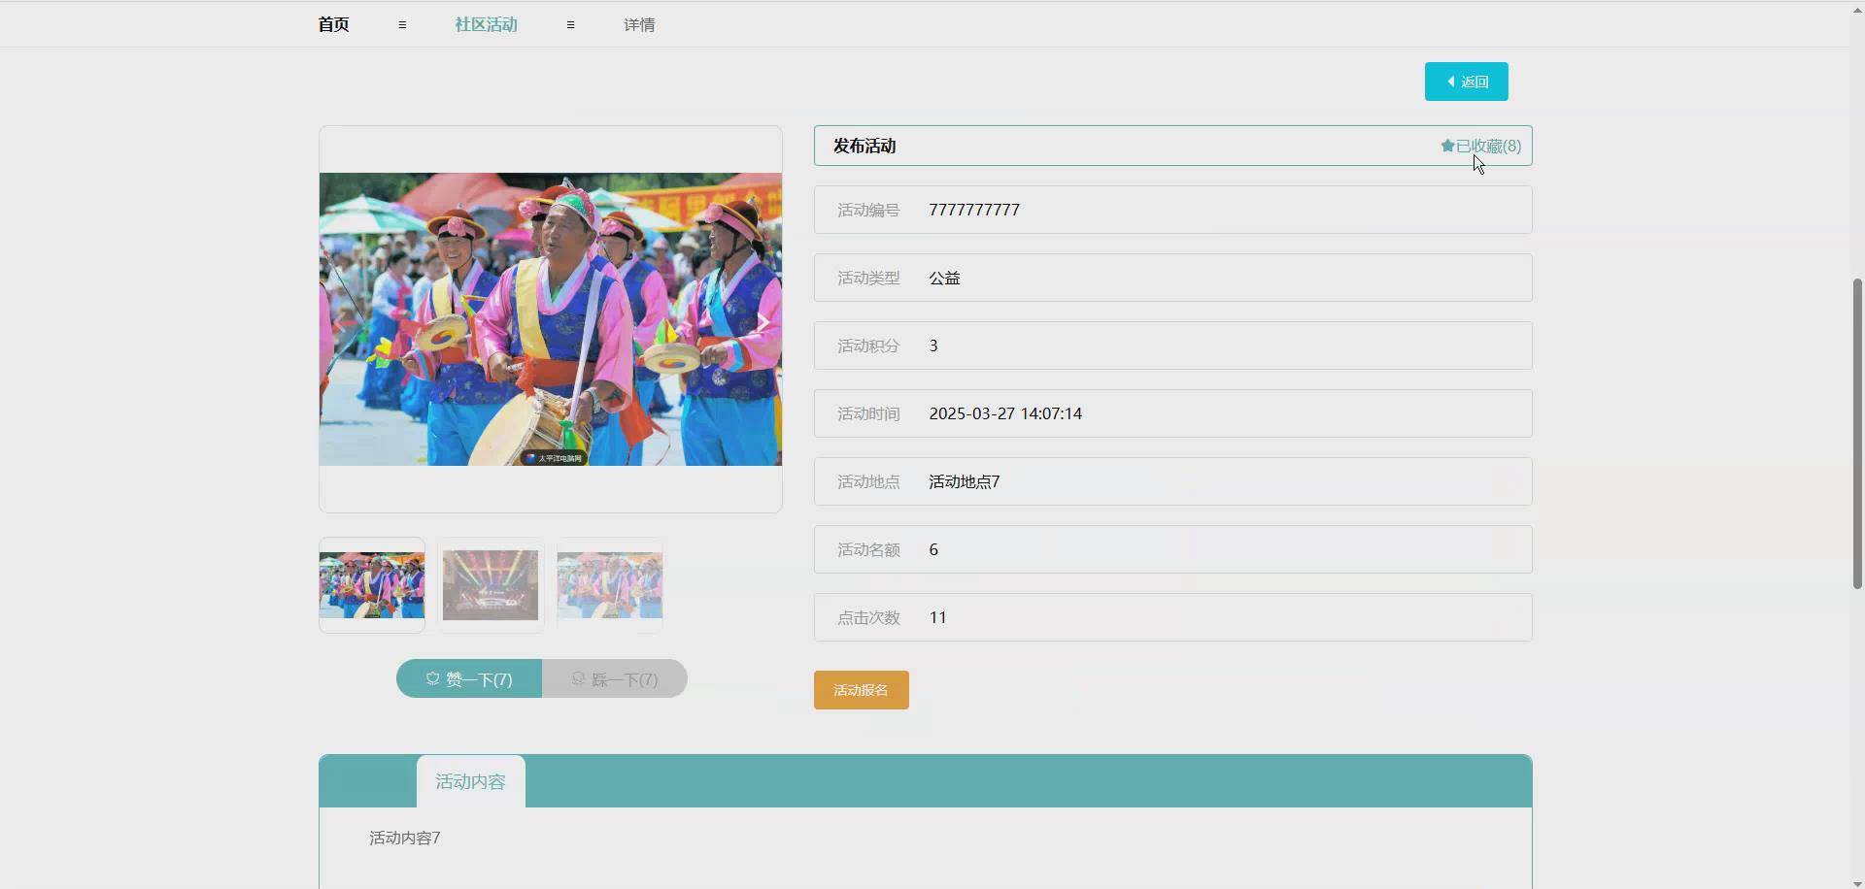Click the 发布活动 title text
The width and height of the screenshot is (1865, 889).
[x=865, y=146]
